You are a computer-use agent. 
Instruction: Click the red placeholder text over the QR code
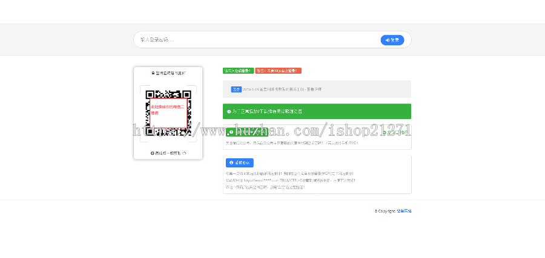coord(168,111)
